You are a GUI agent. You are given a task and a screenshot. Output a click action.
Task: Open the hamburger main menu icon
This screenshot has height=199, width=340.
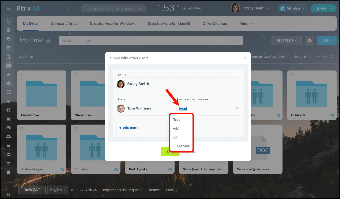point(8,8)
